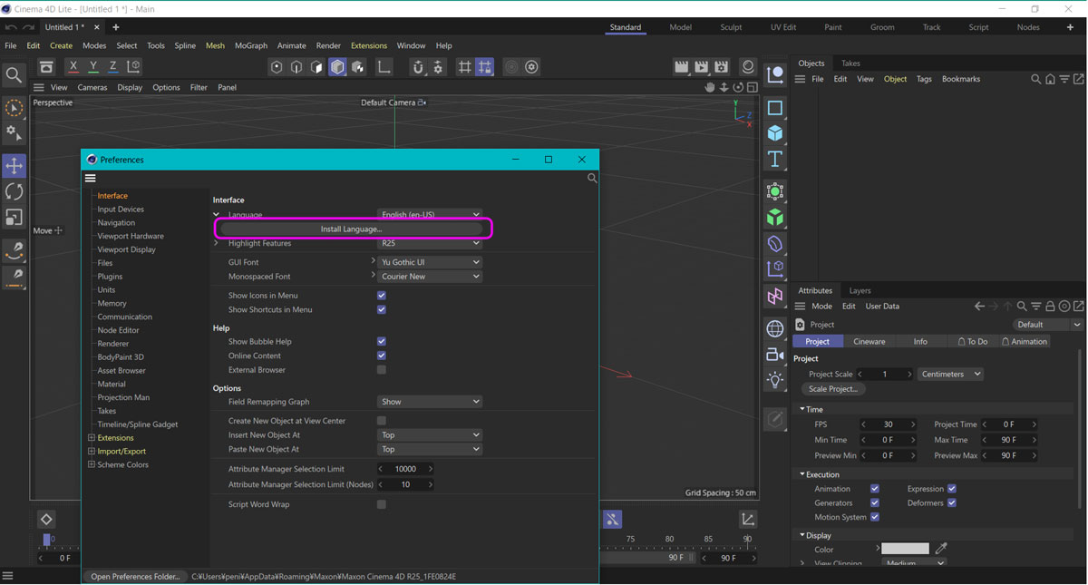Enable the External Browser checkbox
This screenshot has height=585, width=1088.
click(x=382, y=370)
